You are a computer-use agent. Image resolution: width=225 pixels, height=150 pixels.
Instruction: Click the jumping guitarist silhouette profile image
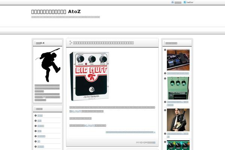point(48,65)
